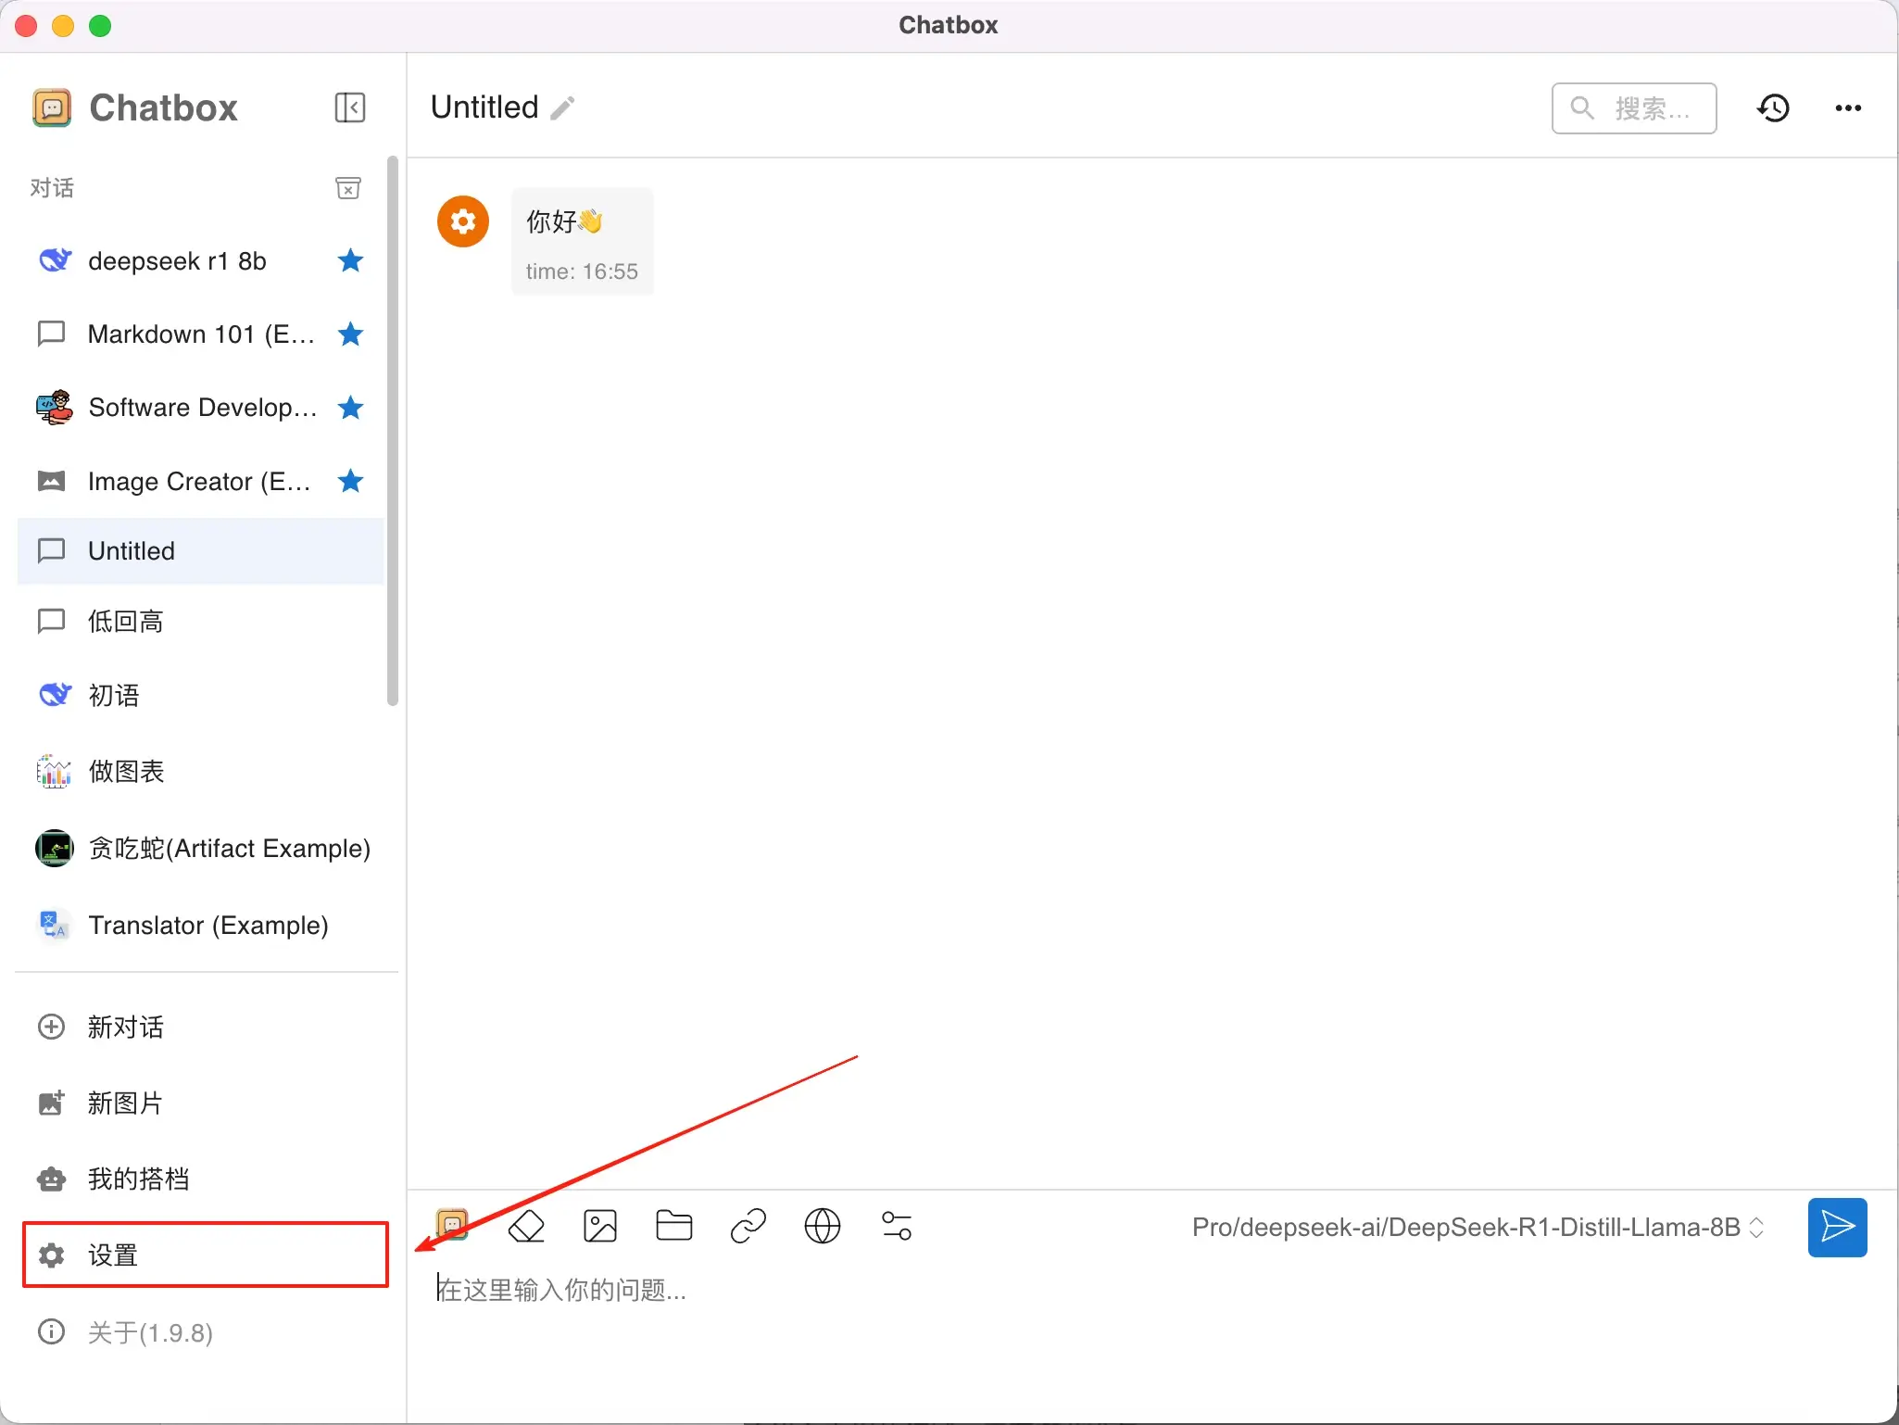Click the snake game avatar for 贪吃蛇
Image resolution: width=1899 pixels, height=1425 pixels.
[x=54, y=848]
